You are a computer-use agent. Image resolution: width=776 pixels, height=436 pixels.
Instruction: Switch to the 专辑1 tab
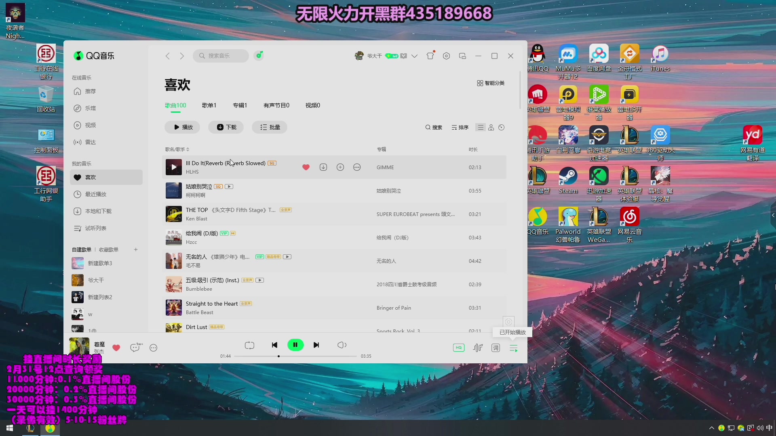click(x=240, y=105)
